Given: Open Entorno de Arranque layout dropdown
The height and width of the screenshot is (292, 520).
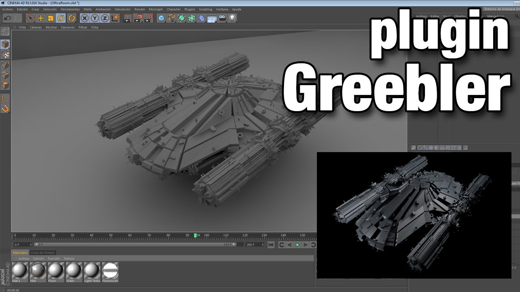Looking at the screenshot, I should (x=502, y=9).
